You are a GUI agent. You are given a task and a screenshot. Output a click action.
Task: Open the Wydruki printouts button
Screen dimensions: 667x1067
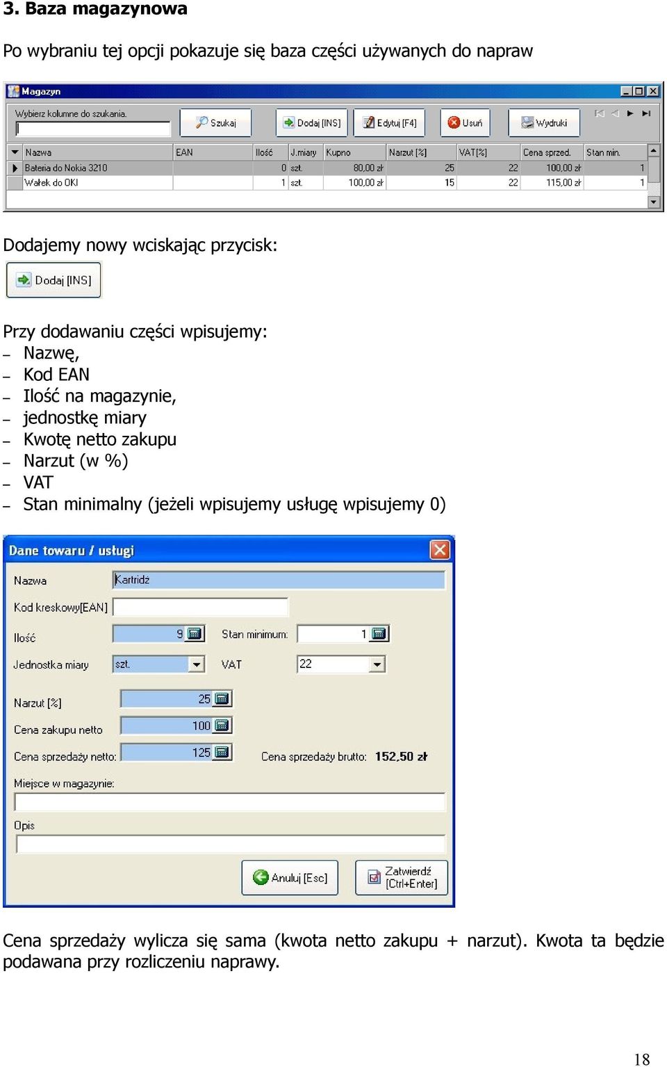tap(544, 122)
